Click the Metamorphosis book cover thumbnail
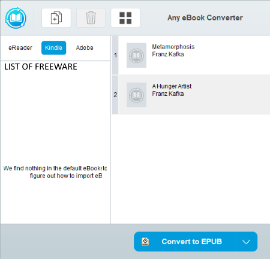 136,55
